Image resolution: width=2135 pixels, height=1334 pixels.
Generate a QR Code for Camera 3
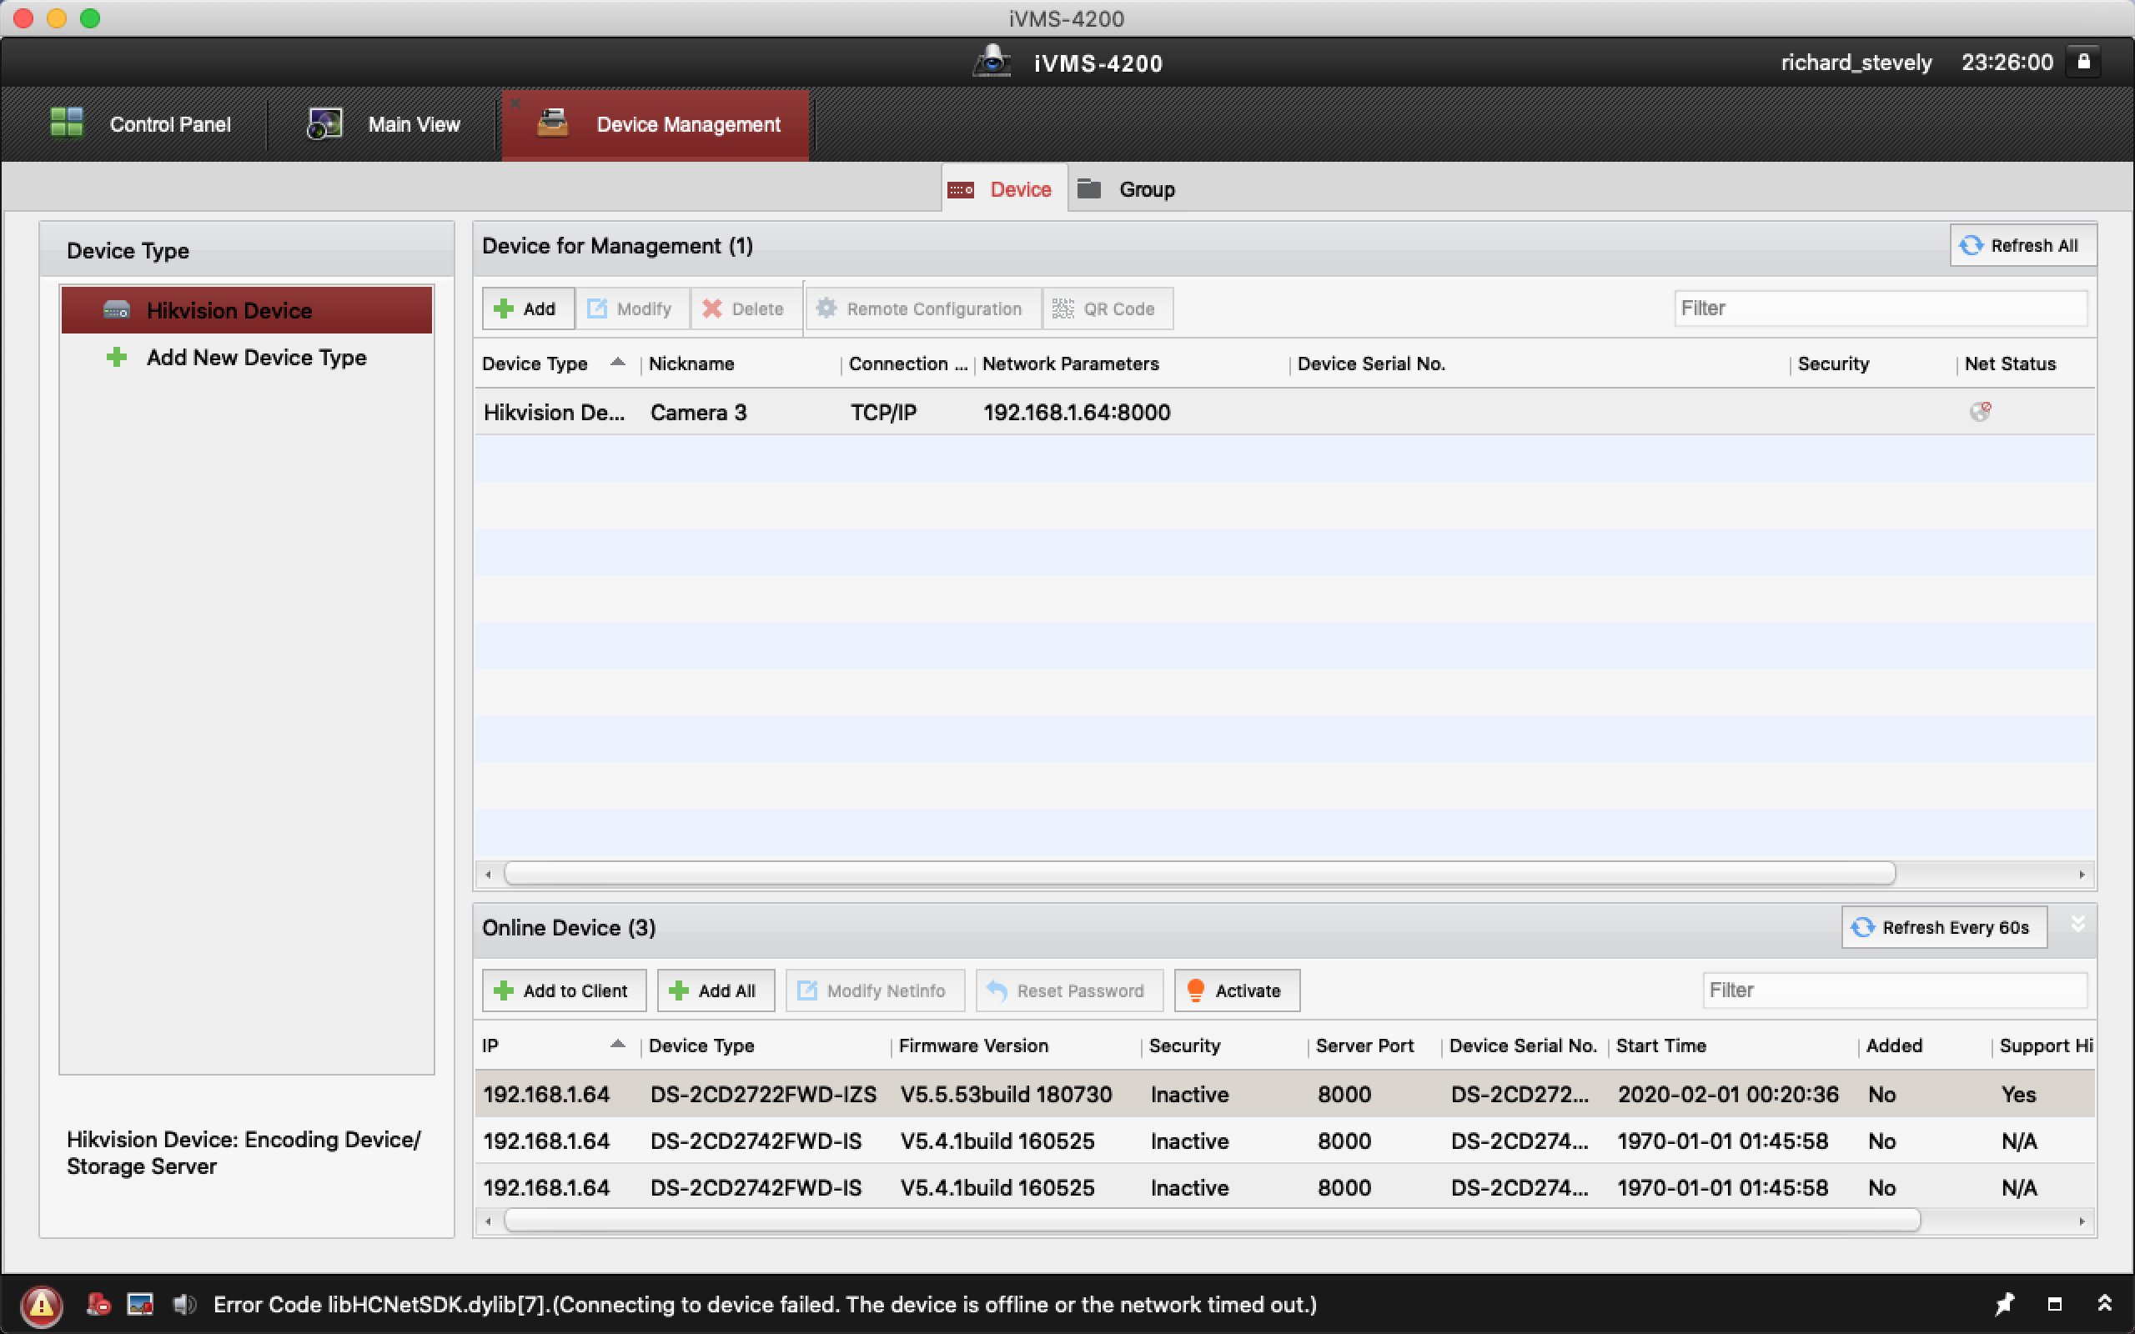click(x=1107, y=308)
